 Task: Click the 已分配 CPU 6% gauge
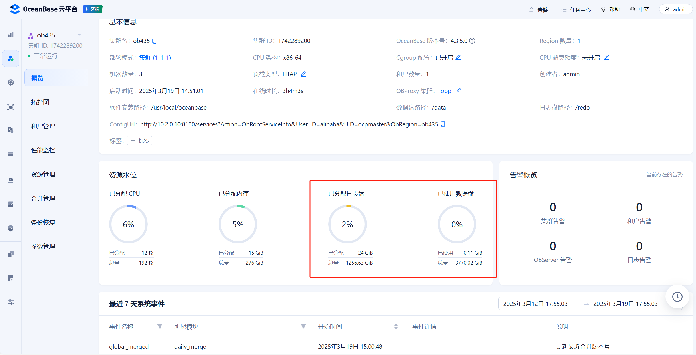tap(128, 224)
